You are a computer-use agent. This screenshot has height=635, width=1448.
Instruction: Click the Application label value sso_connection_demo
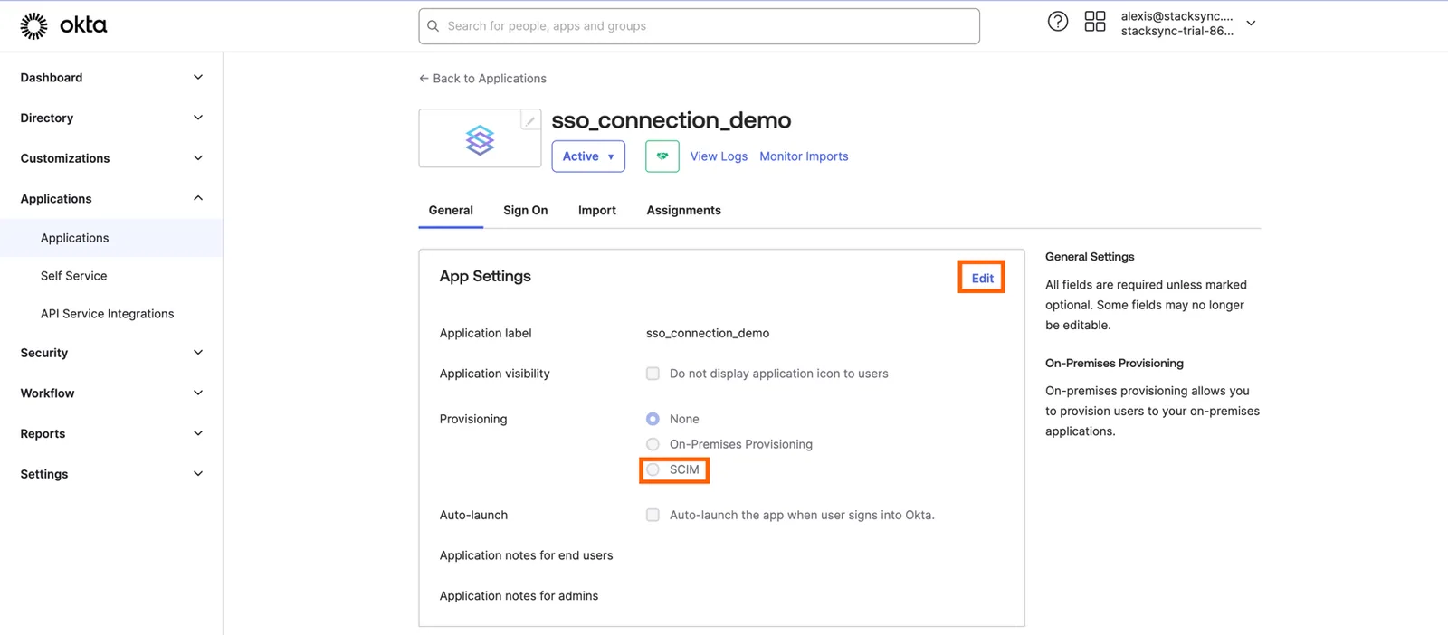pos(708,333)
